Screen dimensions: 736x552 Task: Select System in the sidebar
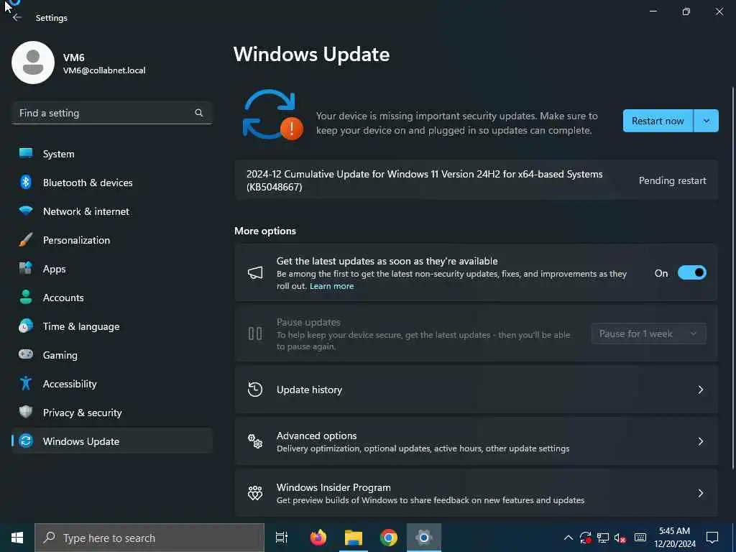tap(112, 154)
